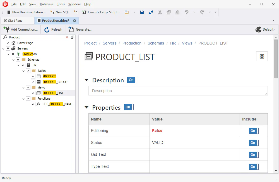The width and height of the screenshot is (279, 182).
Task: Click the Refresh circular arrow icon
Action: point(47,29)
